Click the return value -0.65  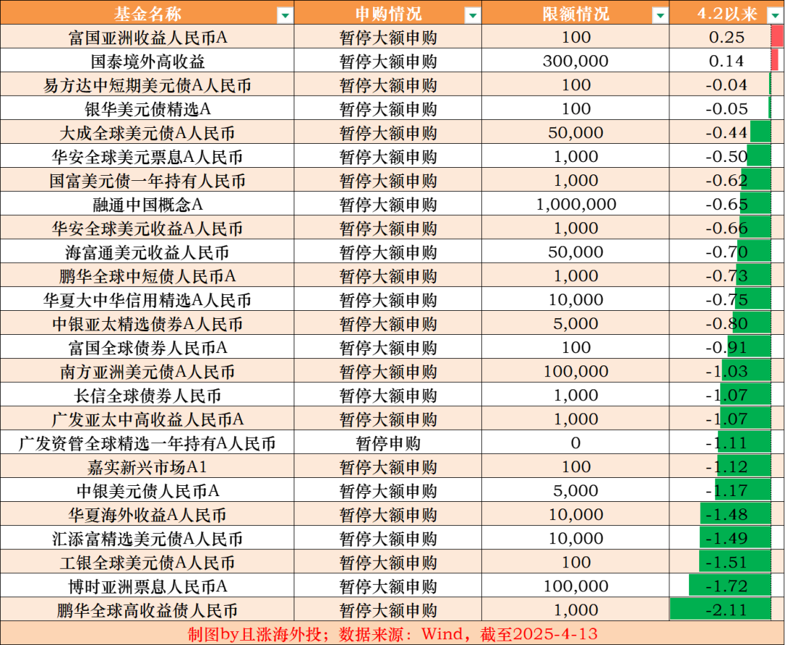tap(727, 204)
